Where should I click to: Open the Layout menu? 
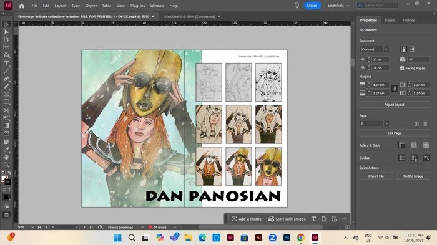(61, 6)
